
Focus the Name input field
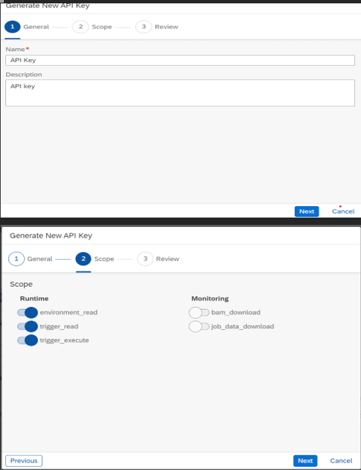180,60
